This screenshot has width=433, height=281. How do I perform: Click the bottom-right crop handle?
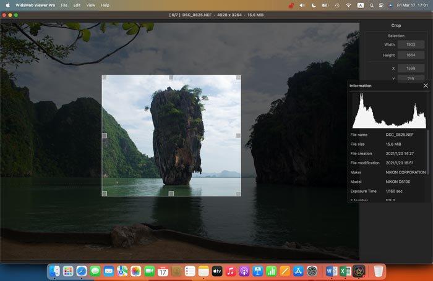pos(238,193)
